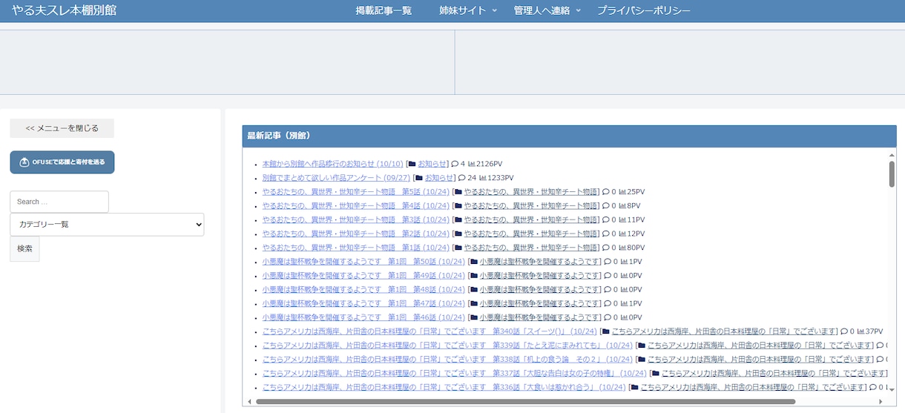Click the << メニューを閉じる button

pos(62,128)
